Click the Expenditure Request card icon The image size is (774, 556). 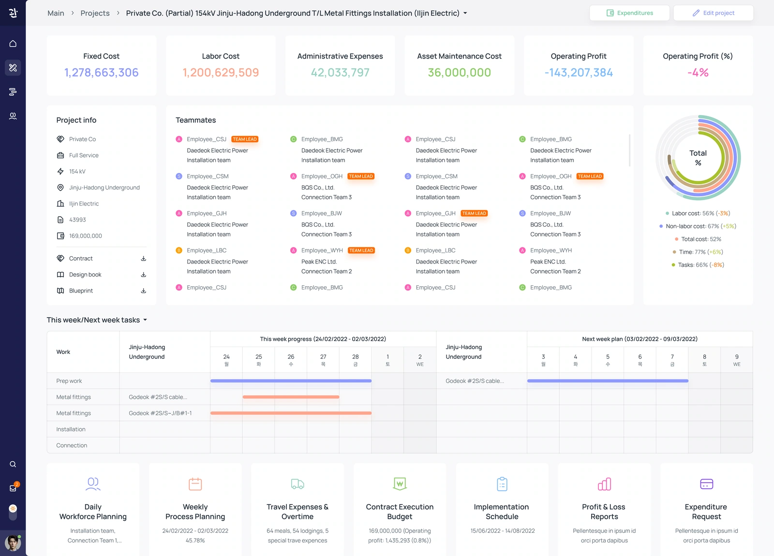point(707,483)
